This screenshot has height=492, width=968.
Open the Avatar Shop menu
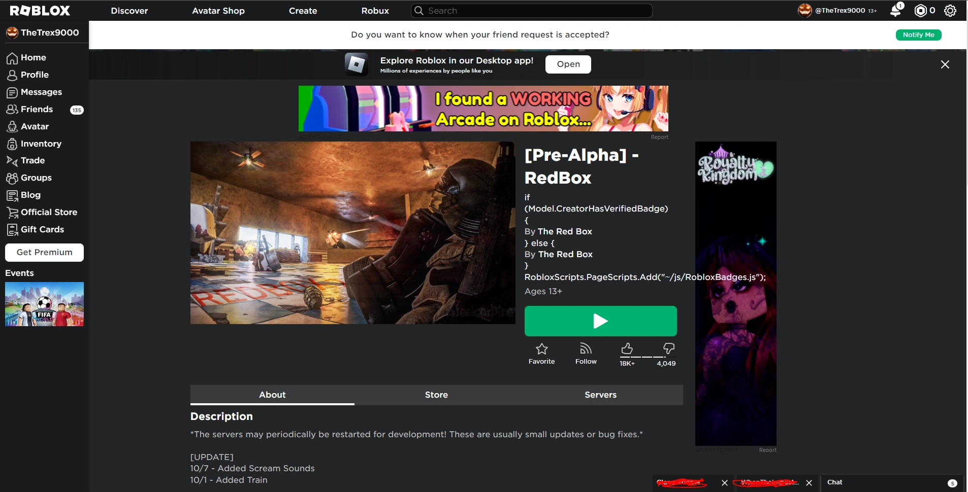[218, 11]
